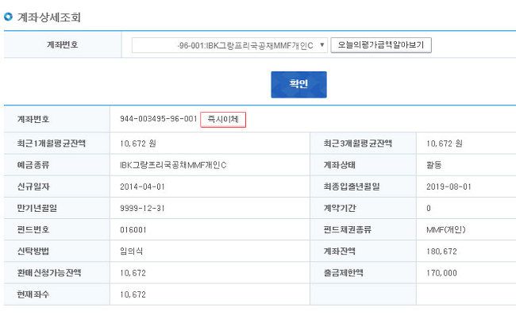The height and width of the screenshot is (315, 516).
Task: Click the 환매신청가능잔액 value 10,672
Action: click(133, 273)
